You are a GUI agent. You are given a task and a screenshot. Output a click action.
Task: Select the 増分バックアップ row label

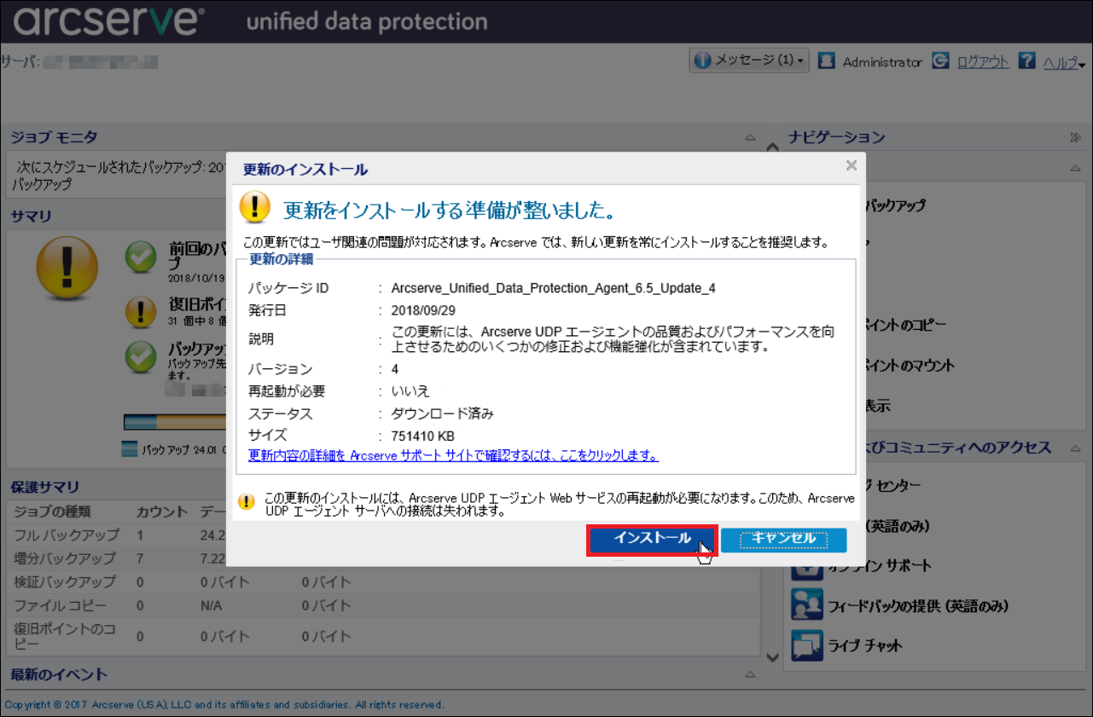65,558
